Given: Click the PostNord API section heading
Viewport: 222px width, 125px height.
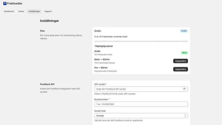Looking at the screenshot, I should pos(47,84).
